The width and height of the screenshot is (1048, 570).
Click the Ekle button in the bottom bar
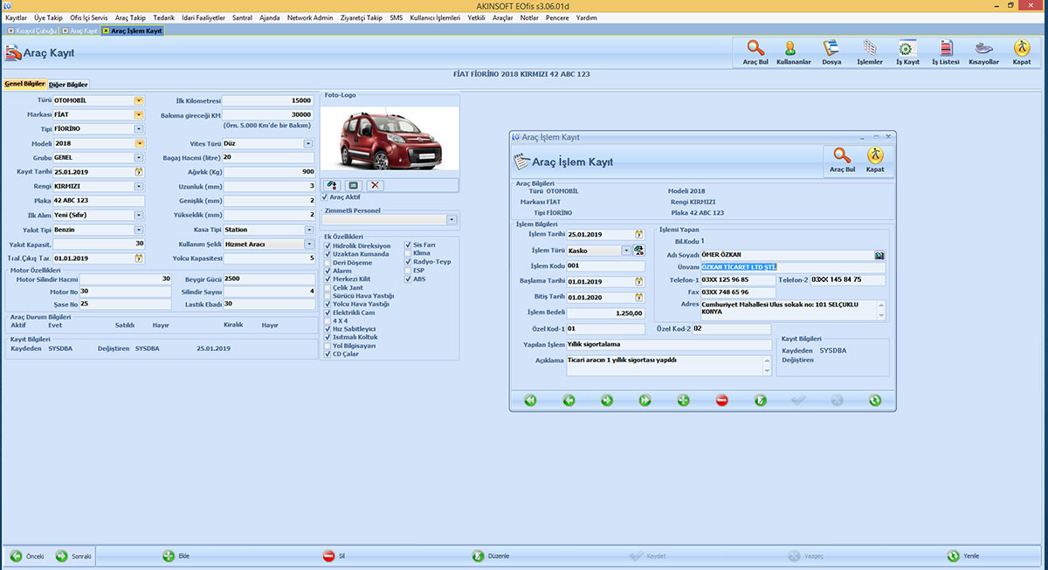pos(176,556)
